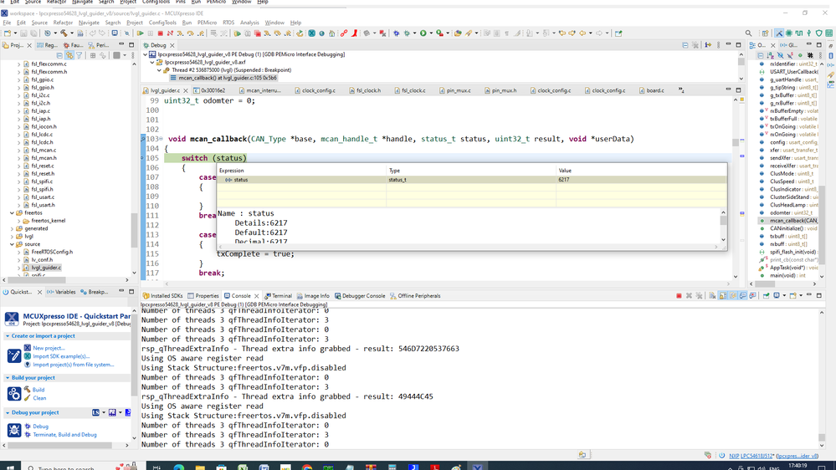This screenshot has width=836, height=470.
Task: Toggle show console on standard error change
Action: [x=753, y=296]
